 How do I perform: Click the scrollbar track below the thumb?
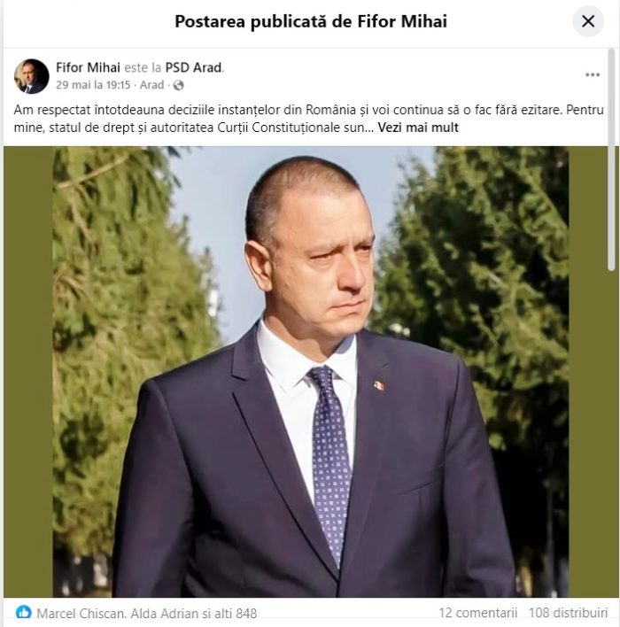(611, 432)
